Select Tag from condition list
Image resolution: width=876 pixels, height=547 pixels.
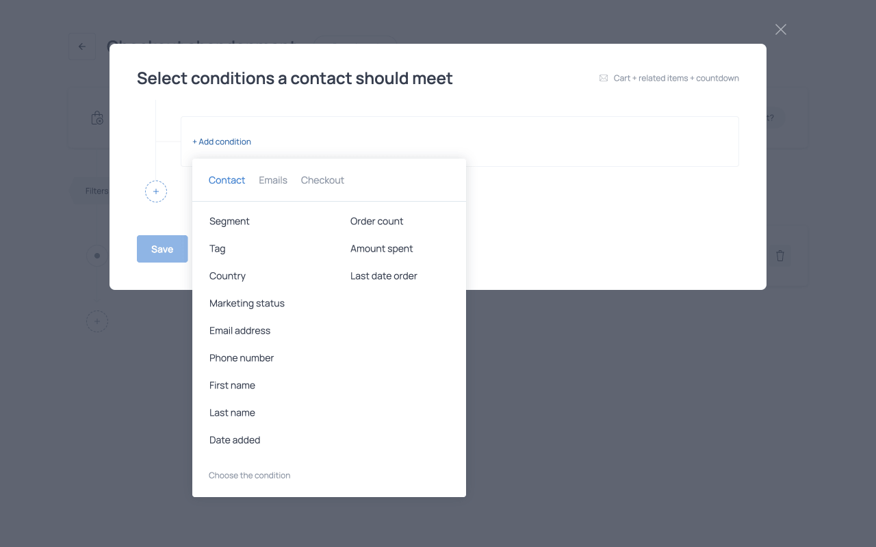218,249
